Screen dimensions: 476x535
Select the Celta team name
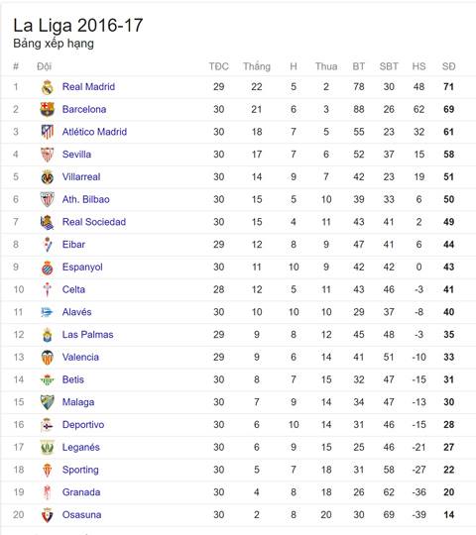(x=73, y=289)
